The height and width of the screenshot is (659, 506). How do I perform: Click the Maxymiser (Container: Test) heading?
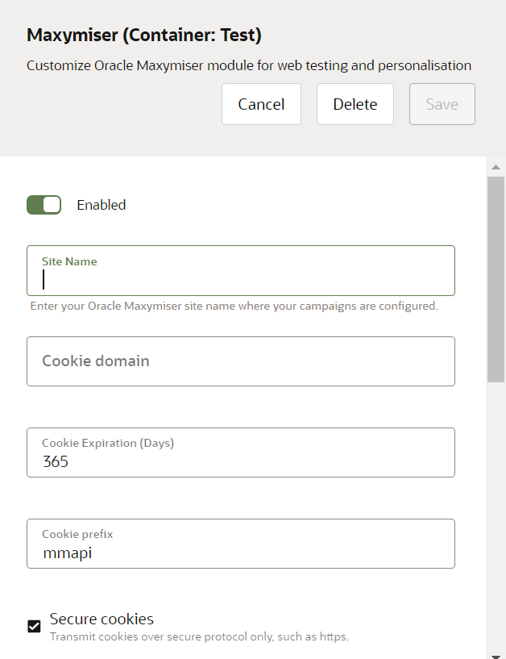click(x=144, y=35)
